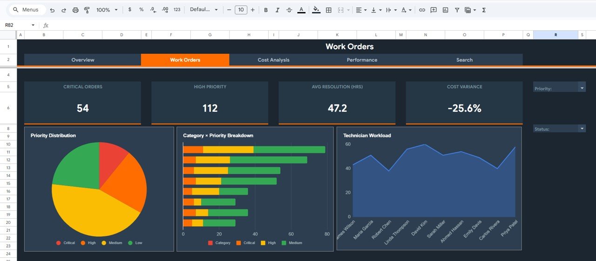The width and height of the screenshot is (596, 261).
Task: Insert a chart from the toolbar
Action: pyautogui.click(x=445, y=10)
